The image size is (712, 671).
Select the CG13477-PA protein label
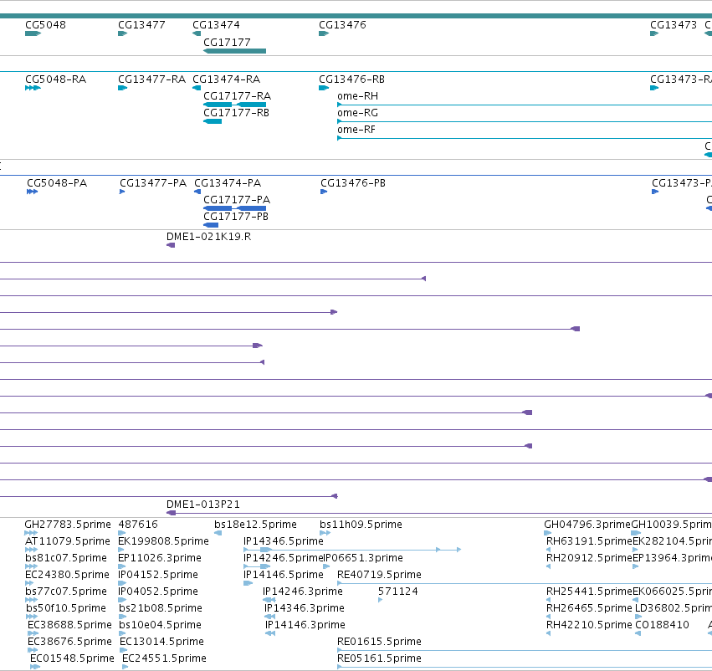click(x=153, y=183)
